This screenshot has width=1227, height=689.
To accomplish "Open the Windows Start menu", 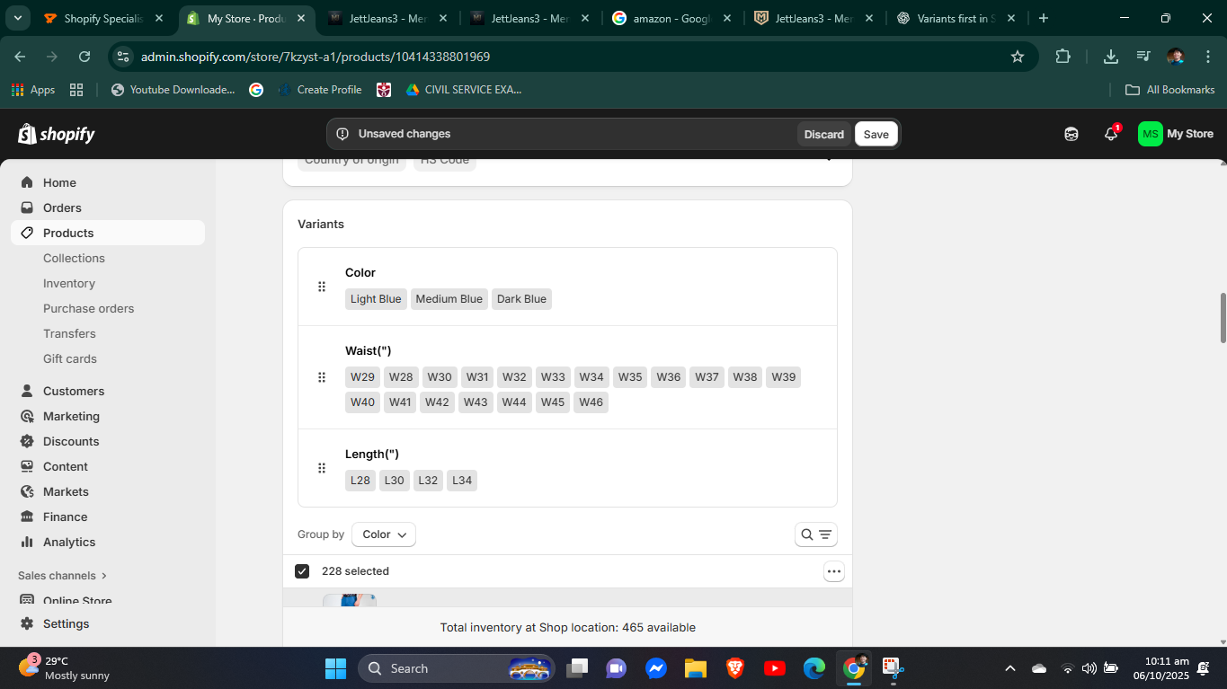I will coord(335,668).
